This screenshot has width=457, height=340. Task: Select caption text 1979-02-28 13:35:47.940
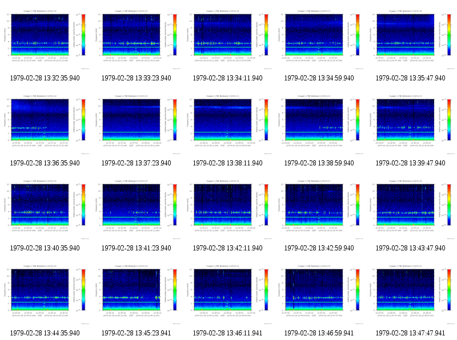[410, 78]
